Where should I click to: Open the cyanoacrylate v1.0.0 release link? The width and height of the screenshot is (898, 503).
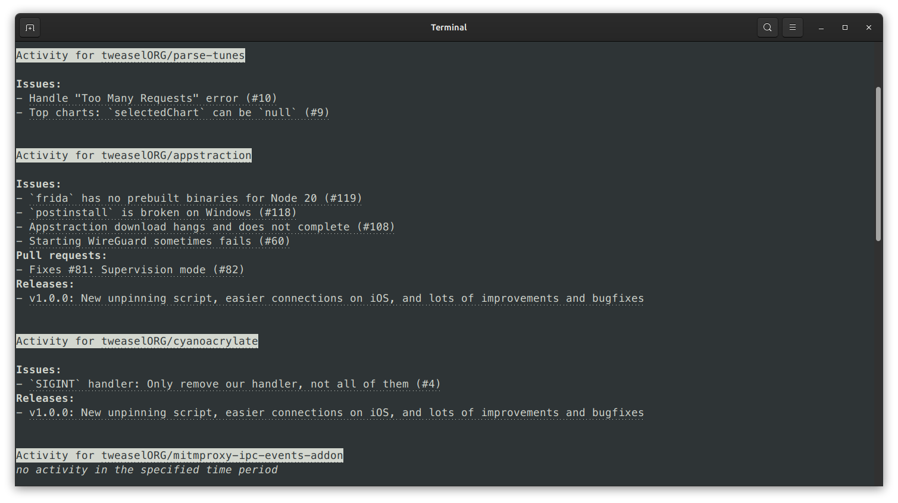[336, 412]
